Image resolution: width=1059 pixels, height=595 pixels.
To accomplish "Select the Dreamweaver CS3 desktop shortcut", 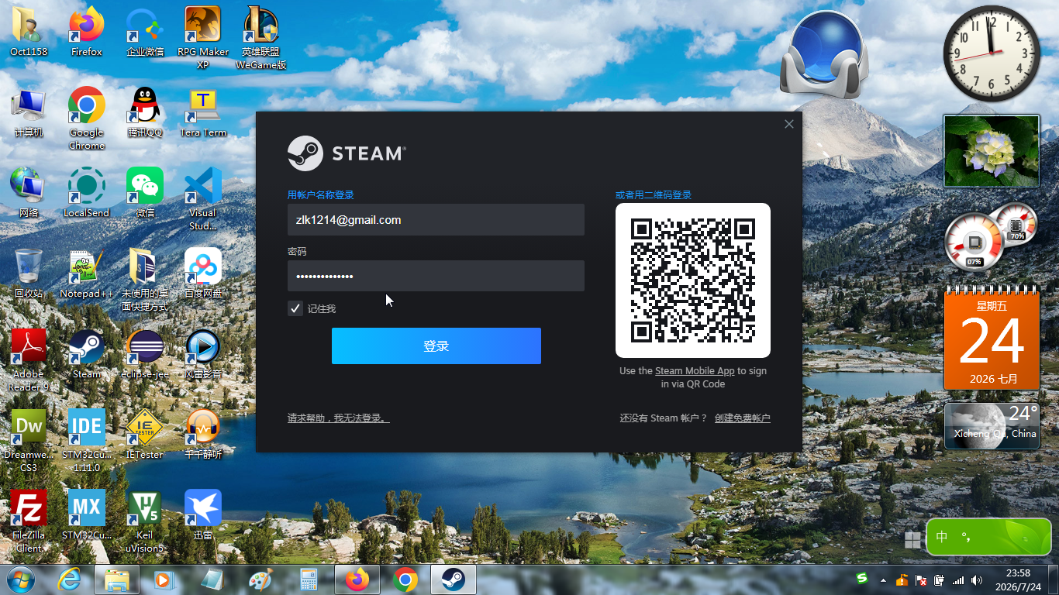I will coord(29,441).
